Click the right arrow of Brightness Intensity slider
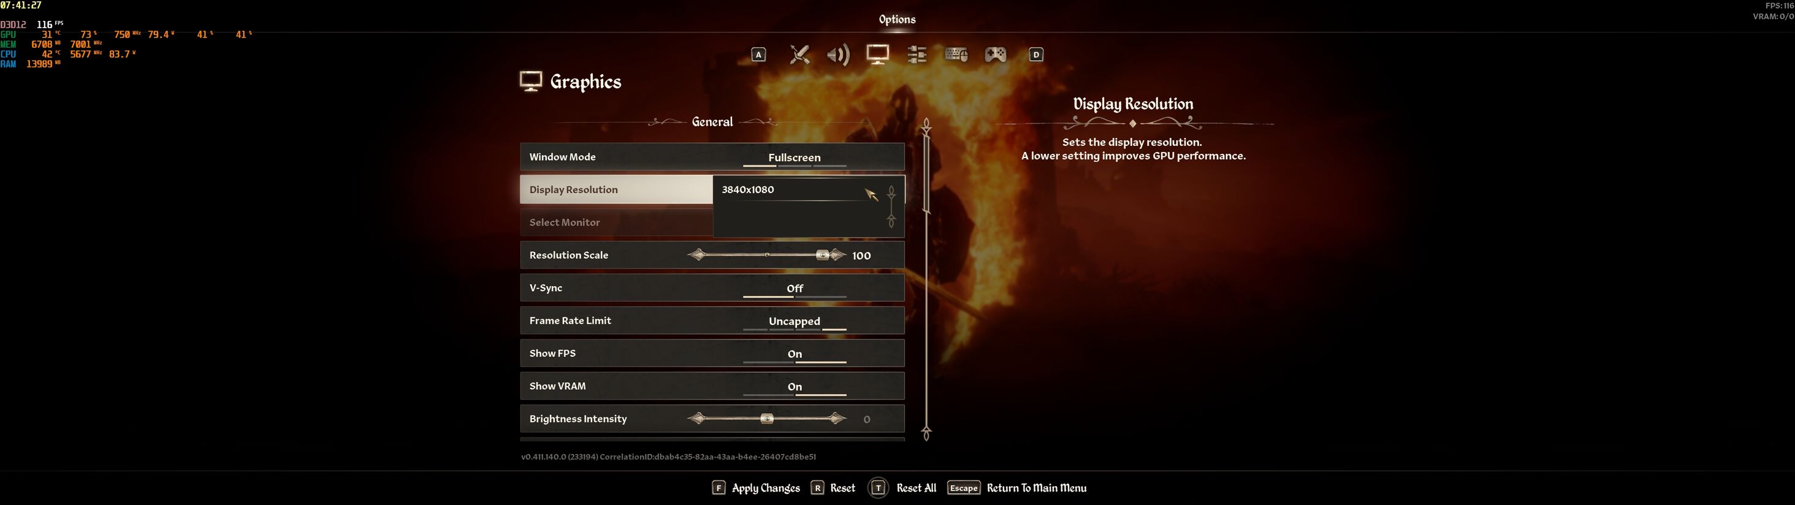The width and height of the screenshot is (1795, 505). 837,419
